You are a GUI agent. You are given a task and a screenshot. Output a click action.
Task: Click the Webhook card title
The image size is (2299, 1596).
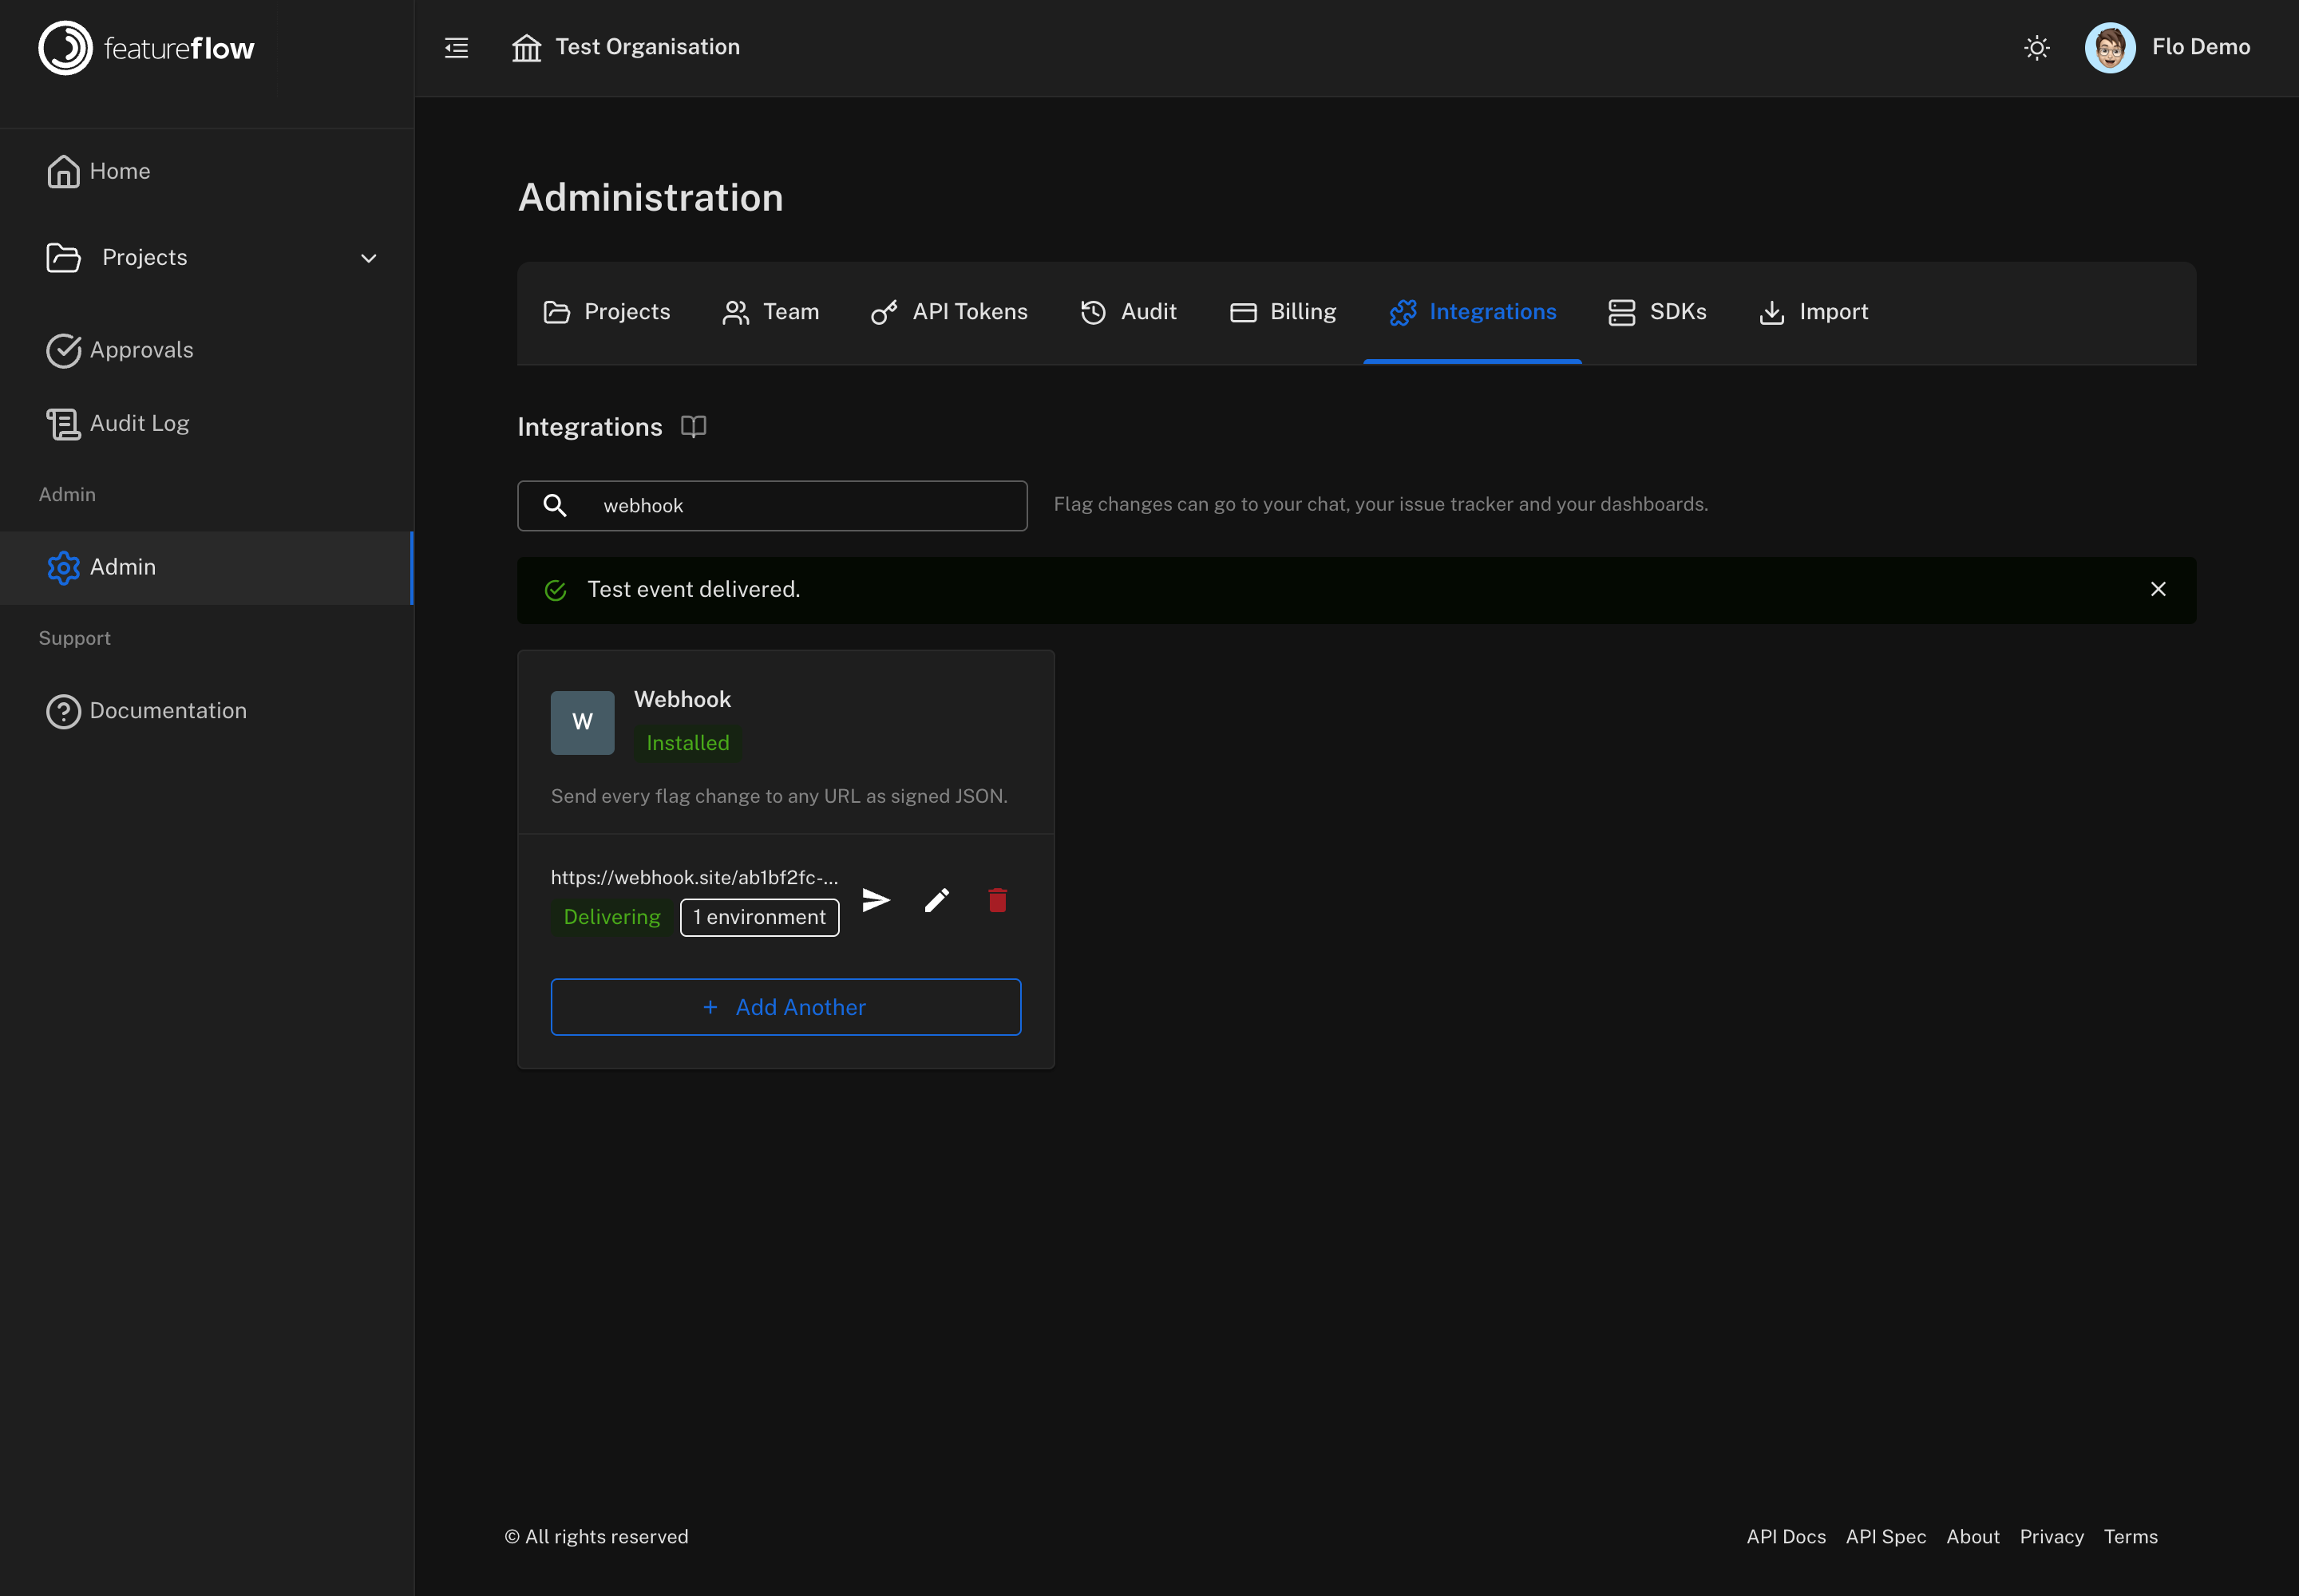point(683,699)
